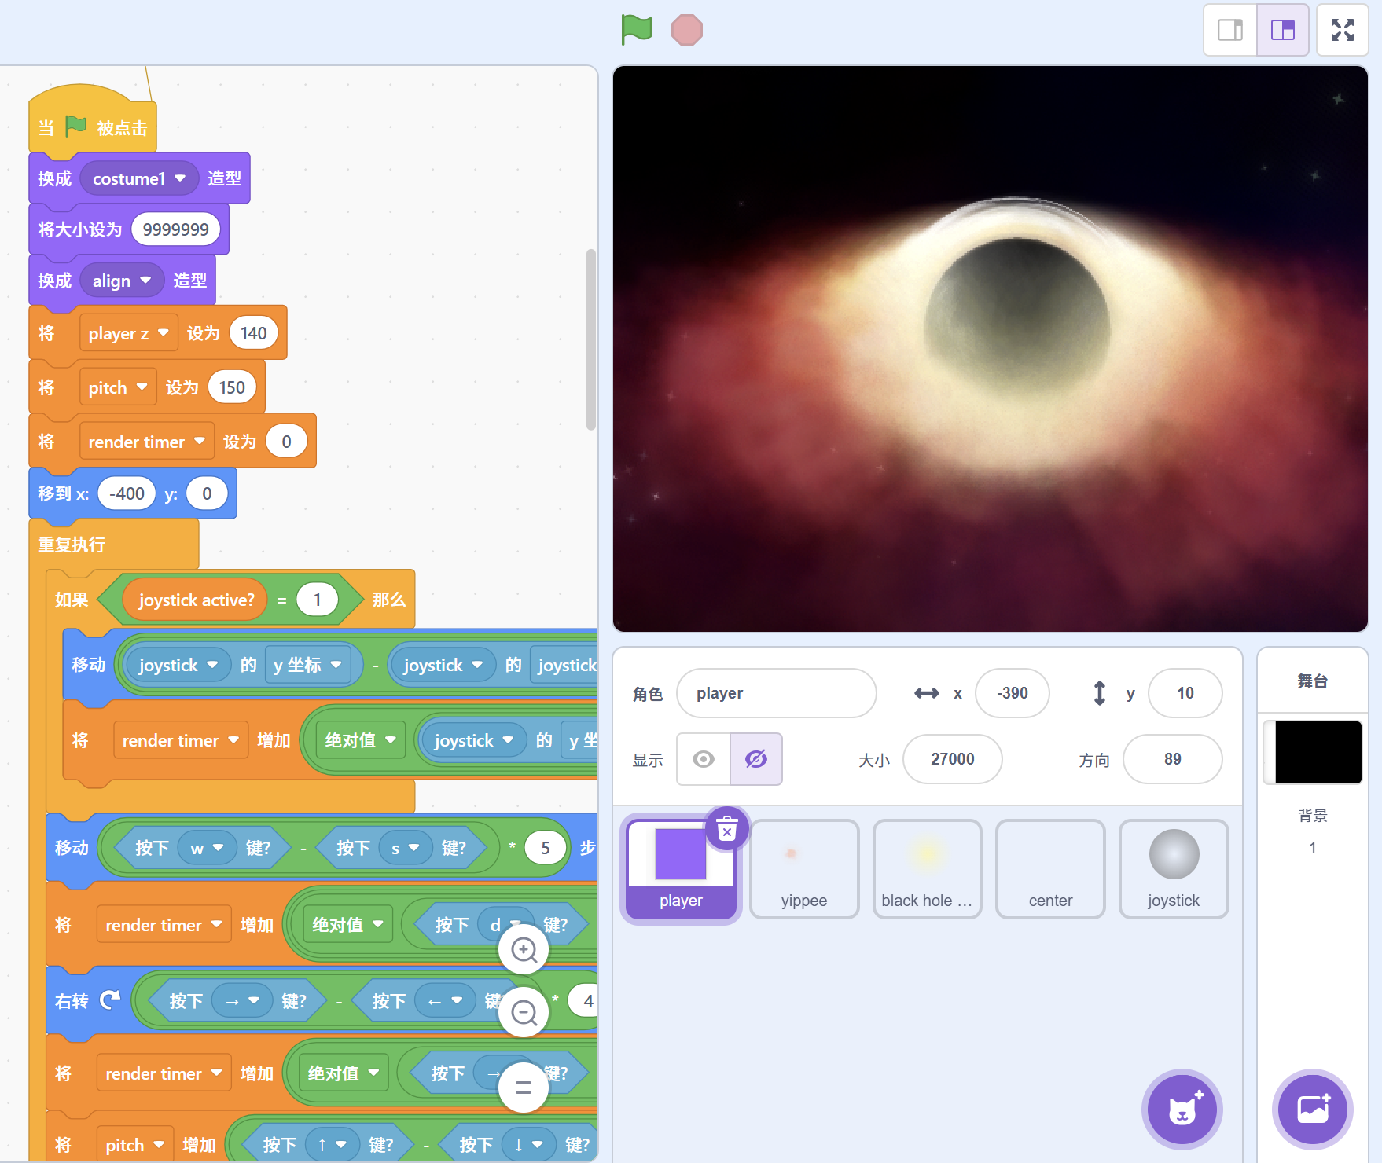Image resolution: width=1382 pixels, height=1163 pixels.
Task: Enter full screen stage mode
Action: 1343,30
